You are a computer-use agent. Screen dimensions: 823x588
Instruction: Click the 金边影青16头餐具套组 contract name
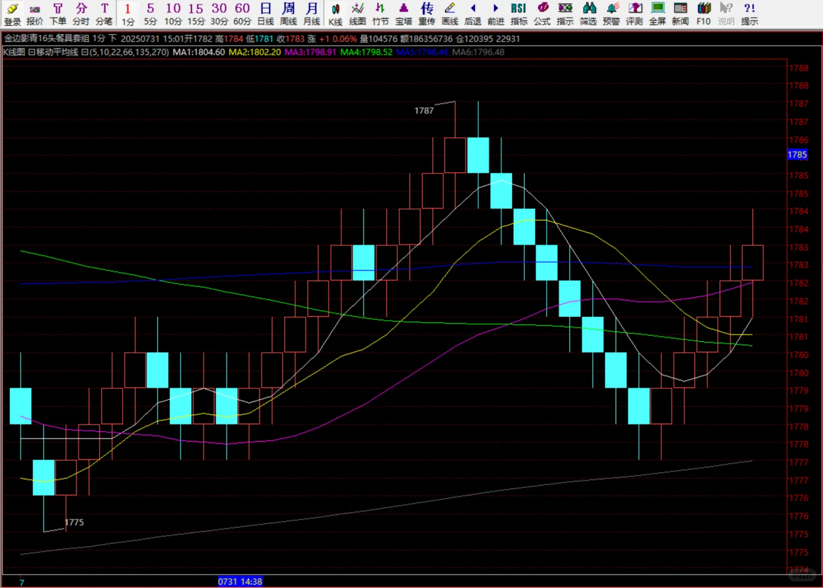(47, 39)
